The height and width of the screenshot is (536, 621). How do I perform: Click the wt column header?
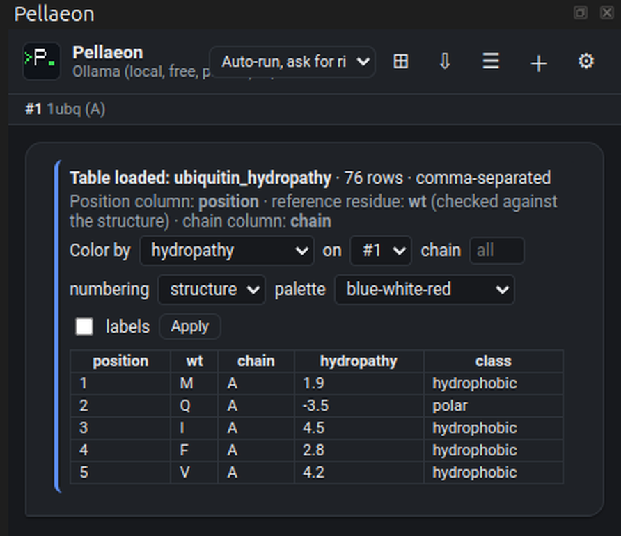pyautogui.click(x=194, y=361)
